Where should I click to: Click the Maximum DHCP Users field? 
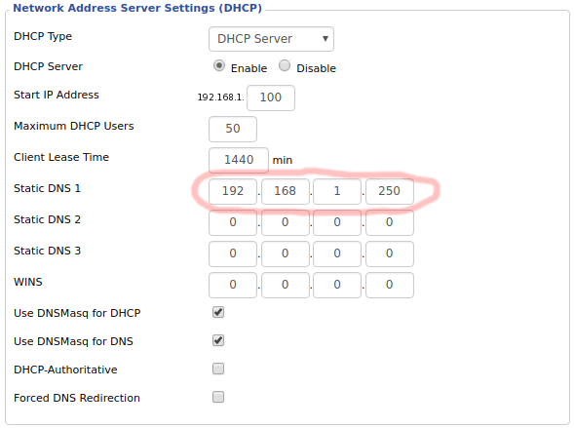click(x=233, y=129)
